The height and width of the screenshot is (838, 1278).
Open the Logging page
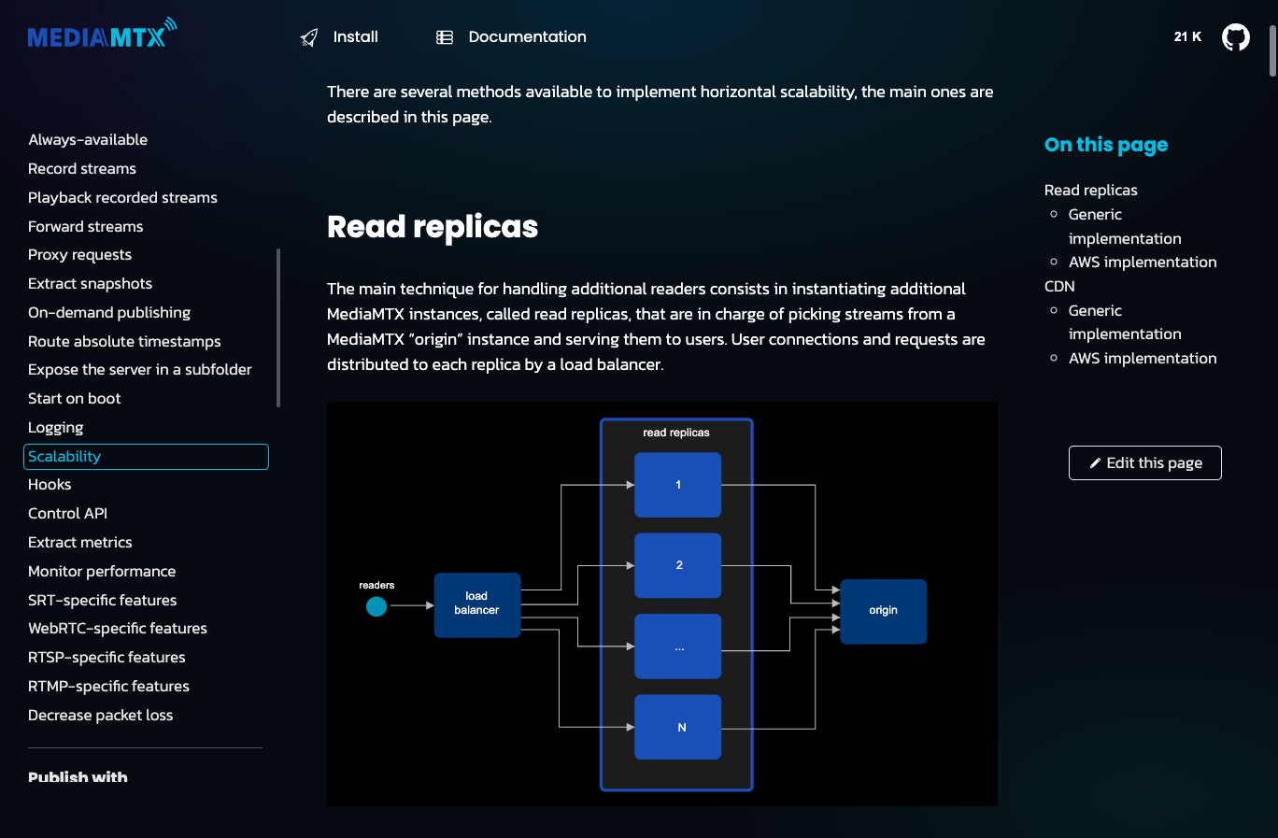coord(56,428)
